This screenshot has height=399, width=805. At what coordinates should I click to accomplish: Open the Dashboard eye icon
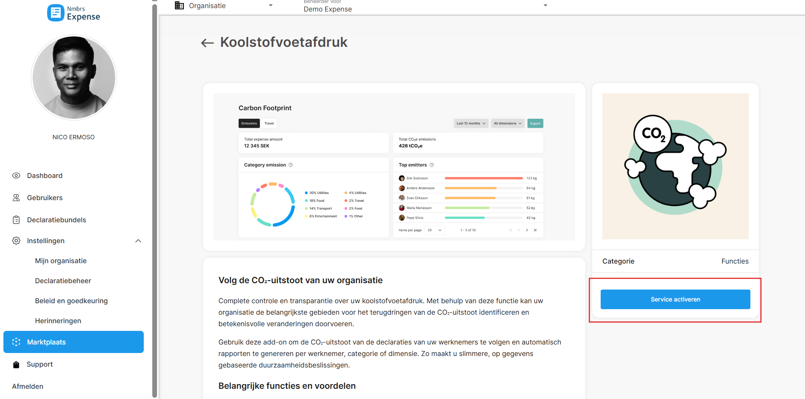point(16,175)
